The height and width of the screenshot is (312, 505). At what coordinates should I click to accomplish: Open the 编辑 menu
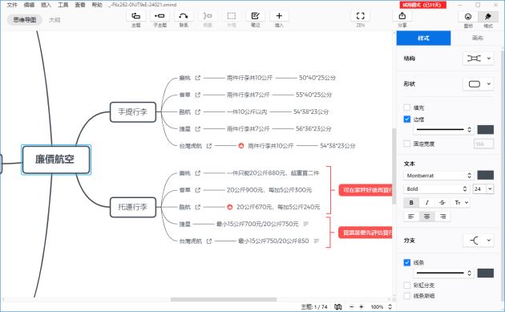pyautogui.click(x=29, y=5)
